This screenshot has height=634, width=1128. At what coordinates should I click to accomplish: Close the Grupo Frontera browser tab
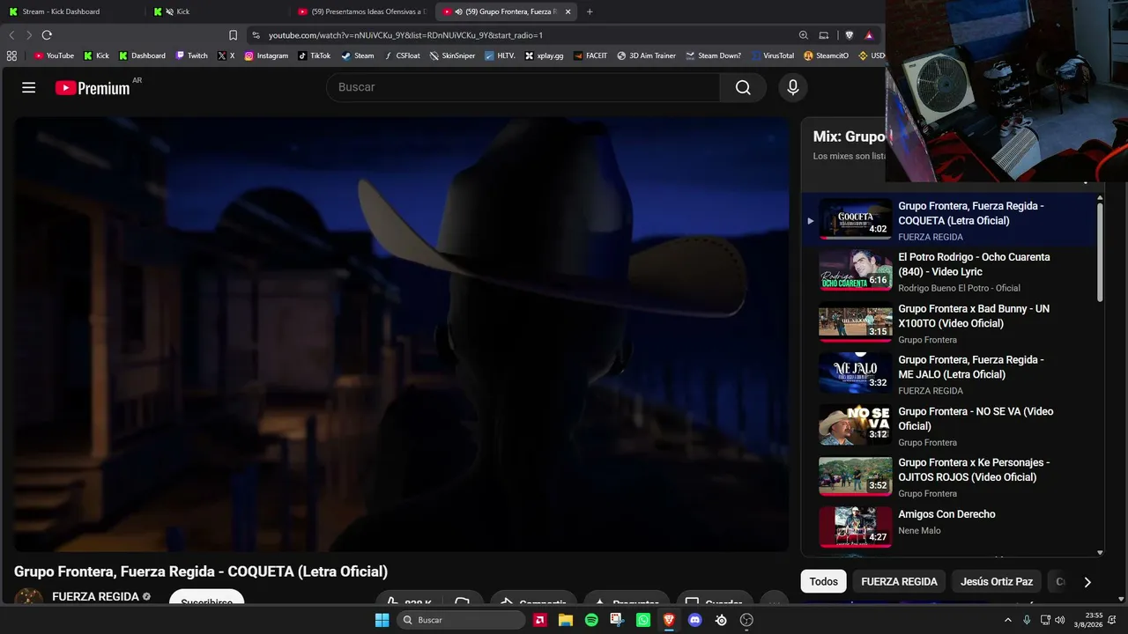point(568,11)
